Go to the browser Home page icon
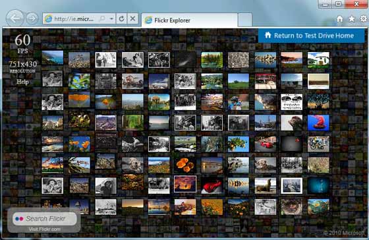Screen dimensions: 369x240 pyautogui.click(x=339, y=19)
